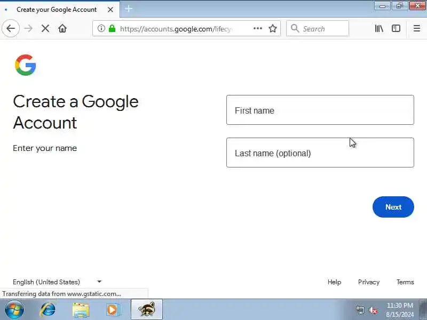This screenshot has width=427, height=320.
Task: Open a new tab
Action: [x=129, y=9]
